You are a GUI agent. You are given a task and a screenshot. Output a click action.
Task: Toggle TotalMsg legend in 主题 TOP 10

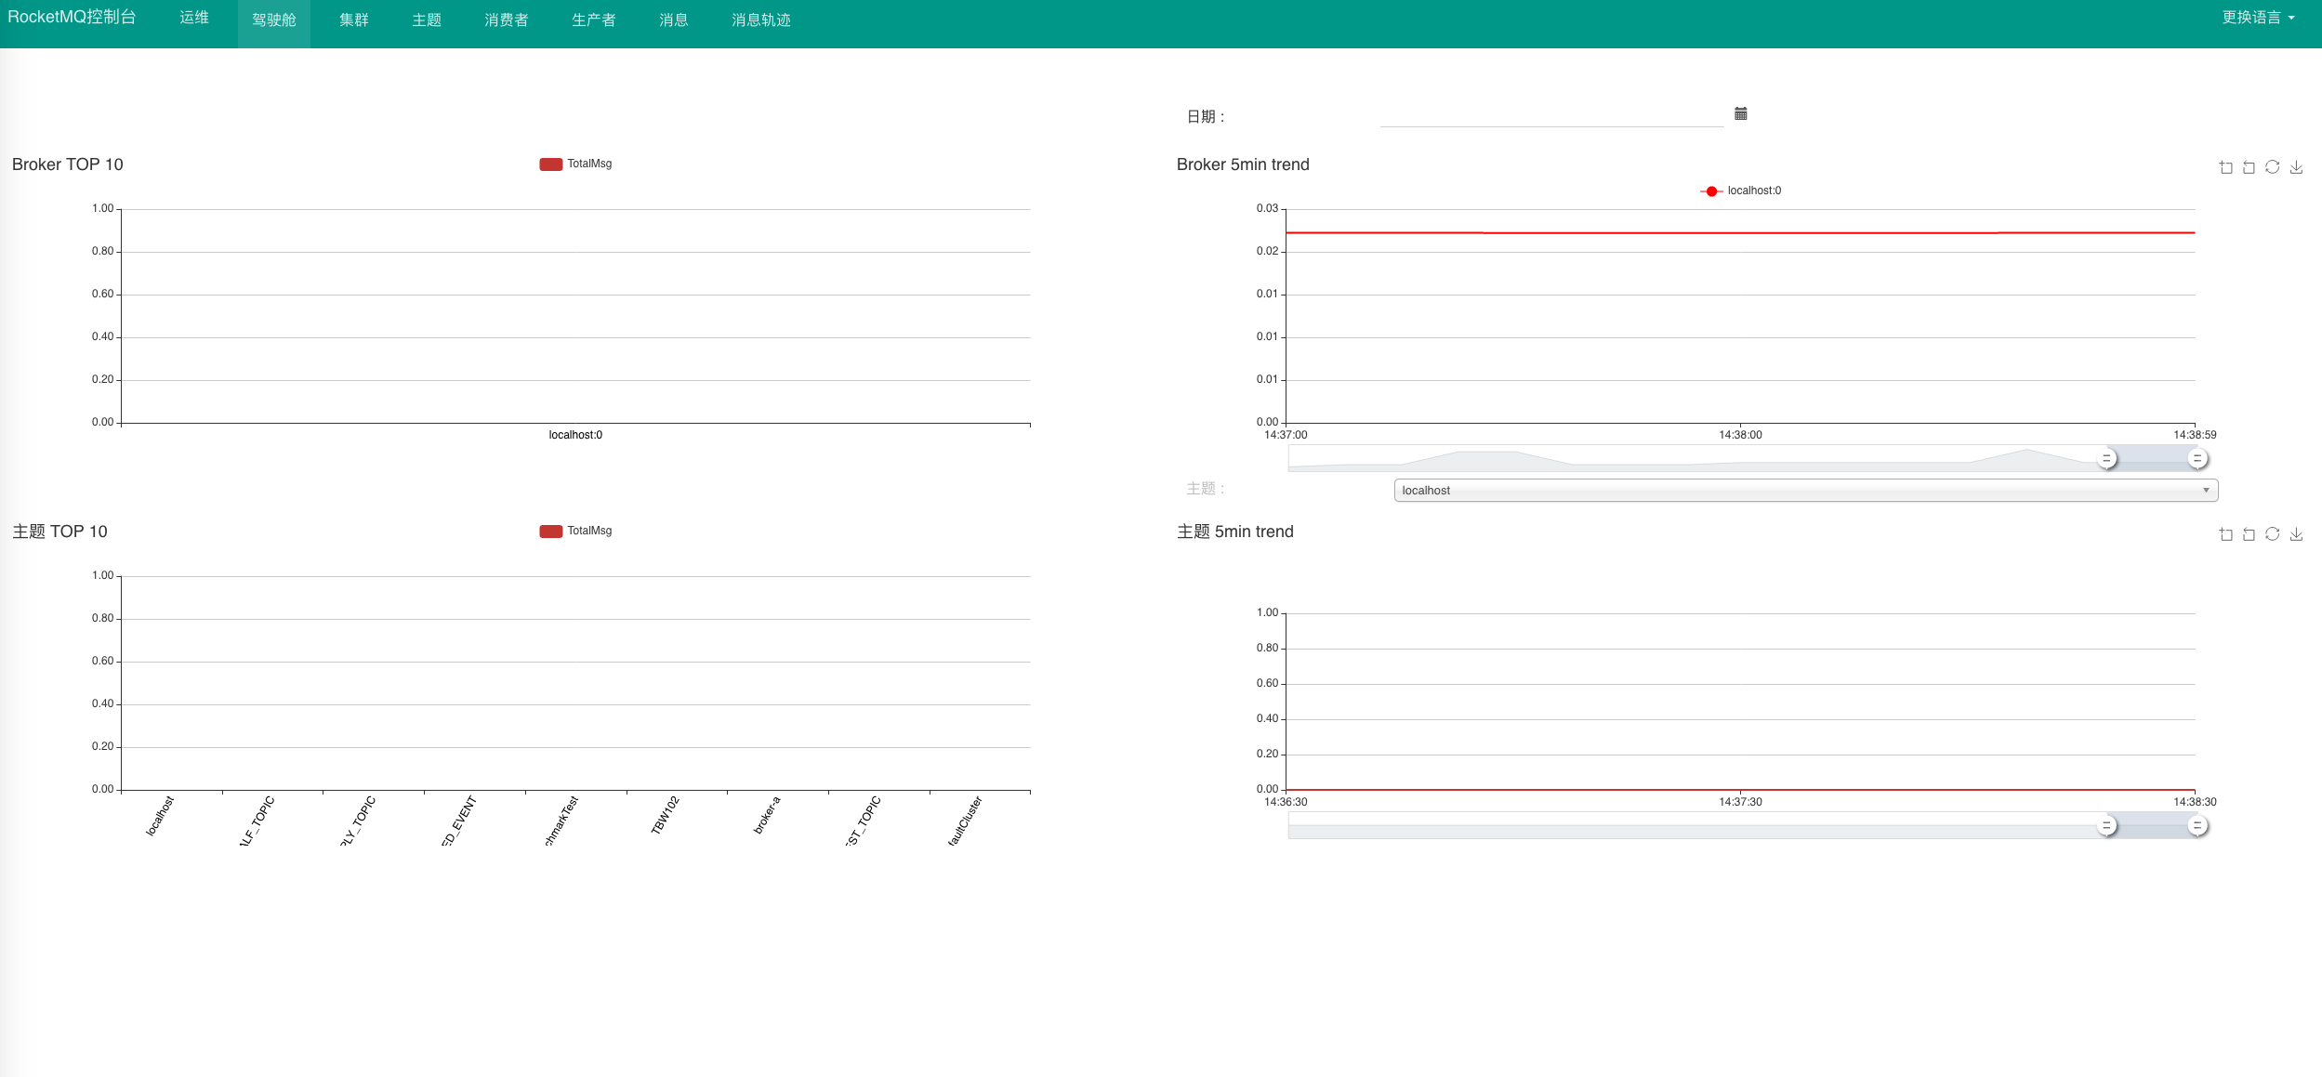[575, 531]
